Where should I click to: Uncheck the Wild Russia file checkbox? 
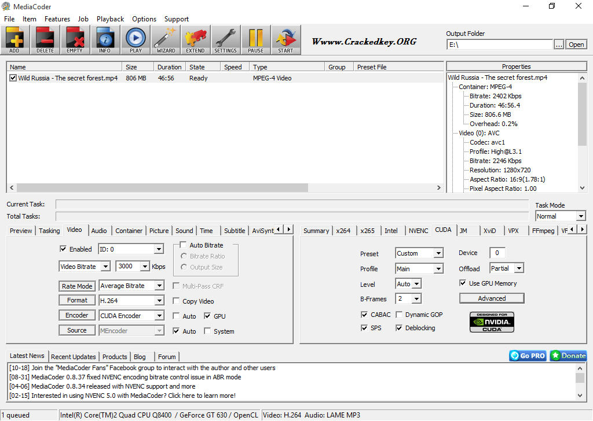(13, 78)
